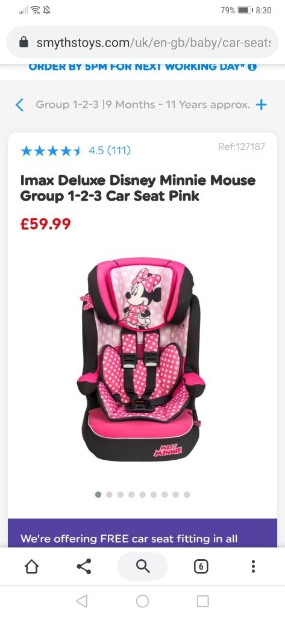This screenshot has height=617, width=285.
Task: Click the Group 1-2-3 breadcrumb text
Action: 143,105
